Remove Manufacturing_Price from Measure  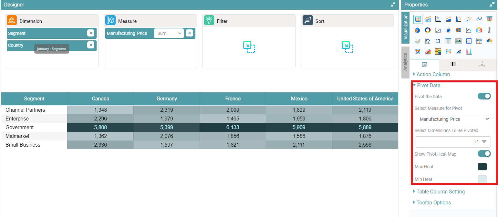pos(190,33)
